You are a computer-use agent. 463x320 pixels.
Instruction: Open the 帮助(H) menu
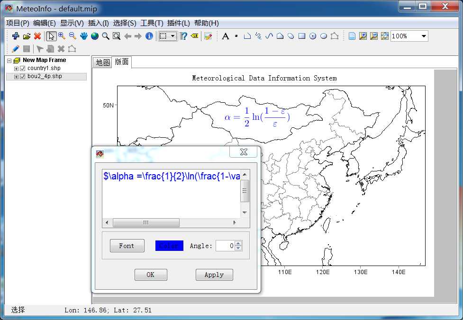[207, 23]
